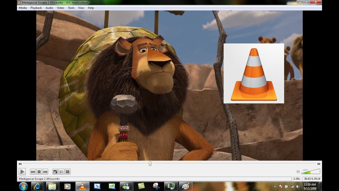Open the green Sticky Notes taskbar icon
The width and height of the screenshot is (339, 191).
click(141, 186)
